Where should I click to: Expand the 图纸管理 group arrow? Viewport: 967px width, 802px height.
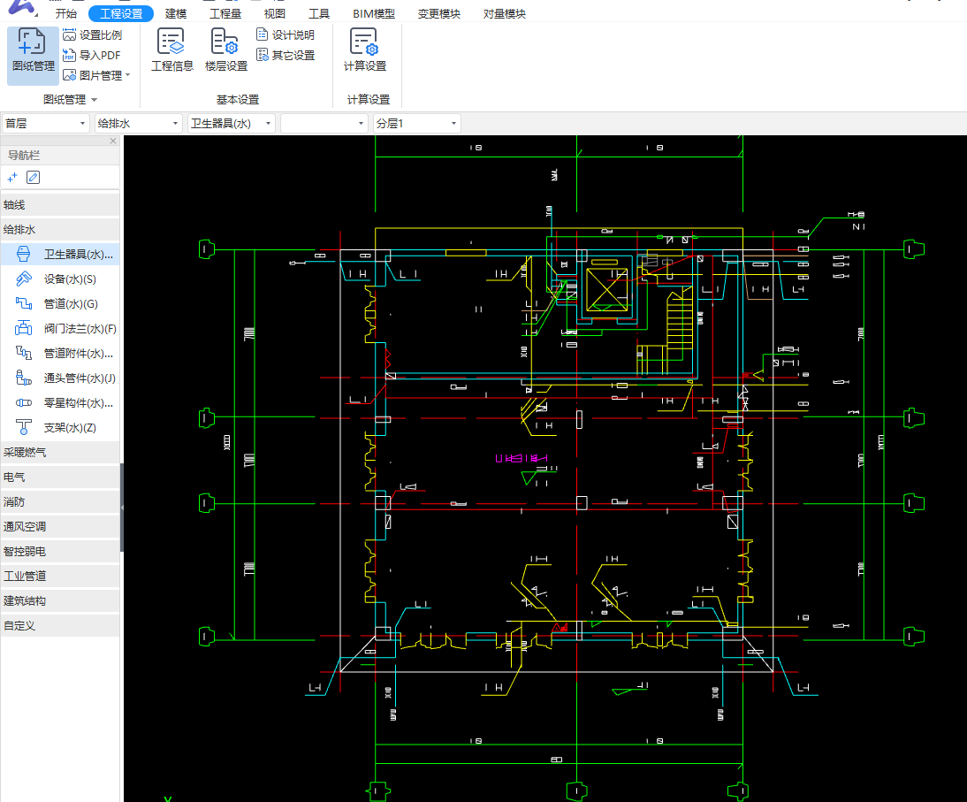pos(95,100)
